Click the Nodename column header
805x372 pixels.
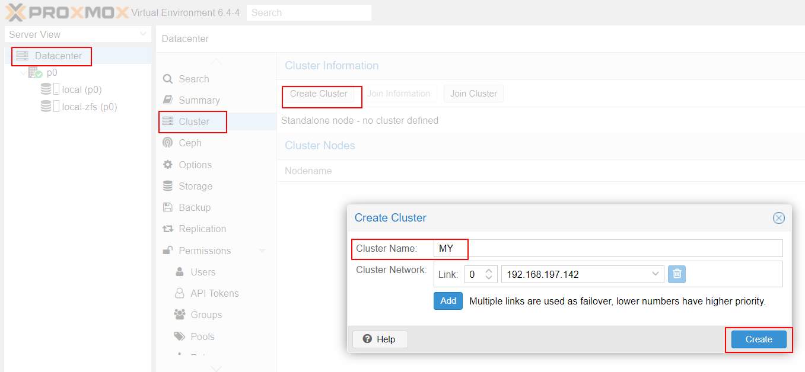308,171
